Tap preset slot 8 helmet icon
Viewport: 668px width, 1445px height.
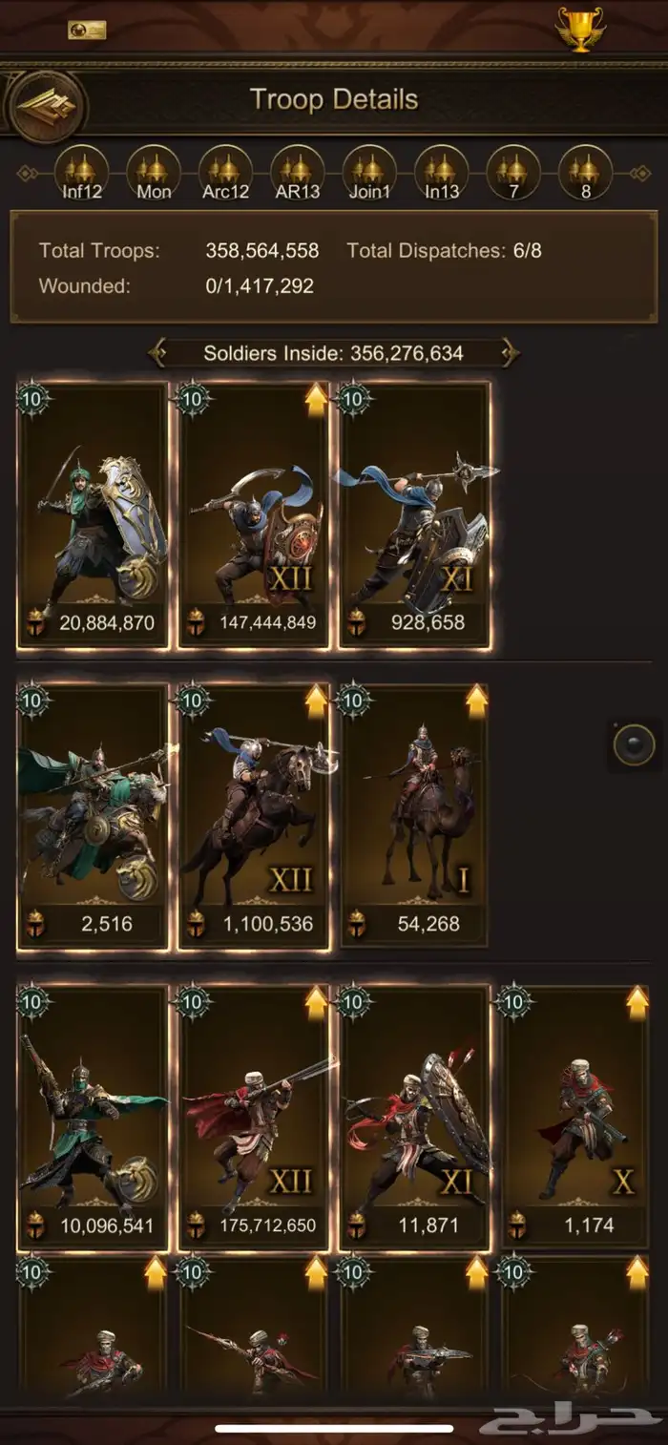[x=585, y=173]
